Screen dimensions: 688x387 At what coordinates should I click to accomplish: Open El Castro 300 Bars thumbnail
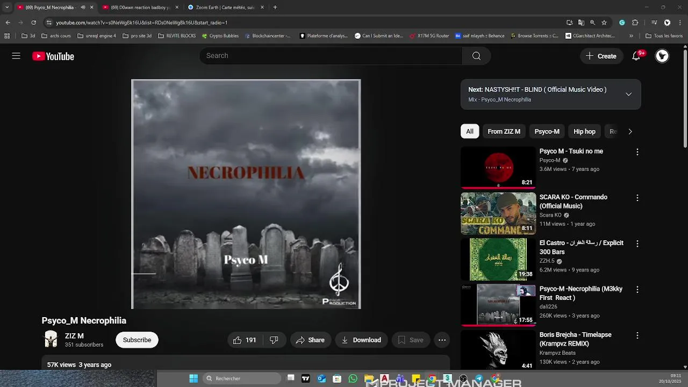[498, 259]
